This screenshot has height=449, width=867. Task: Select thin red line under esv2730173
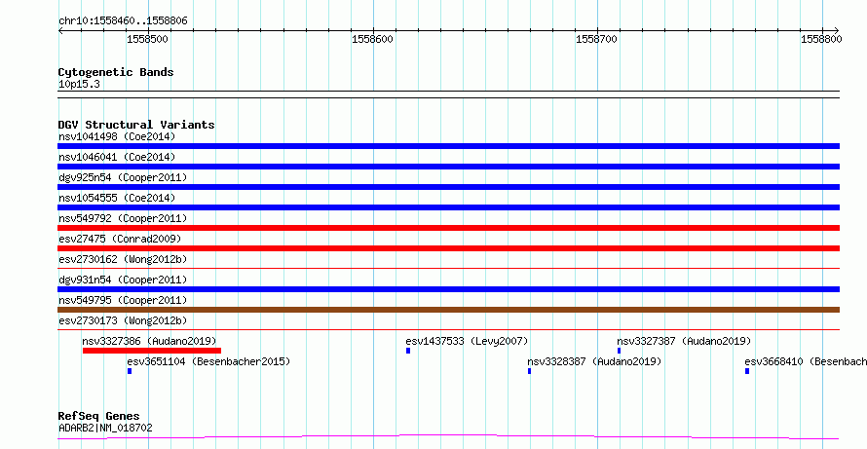click(448, 329)
